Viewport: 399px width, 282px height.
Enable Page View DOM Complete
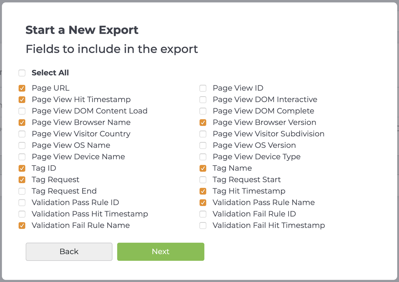(203, 111)
